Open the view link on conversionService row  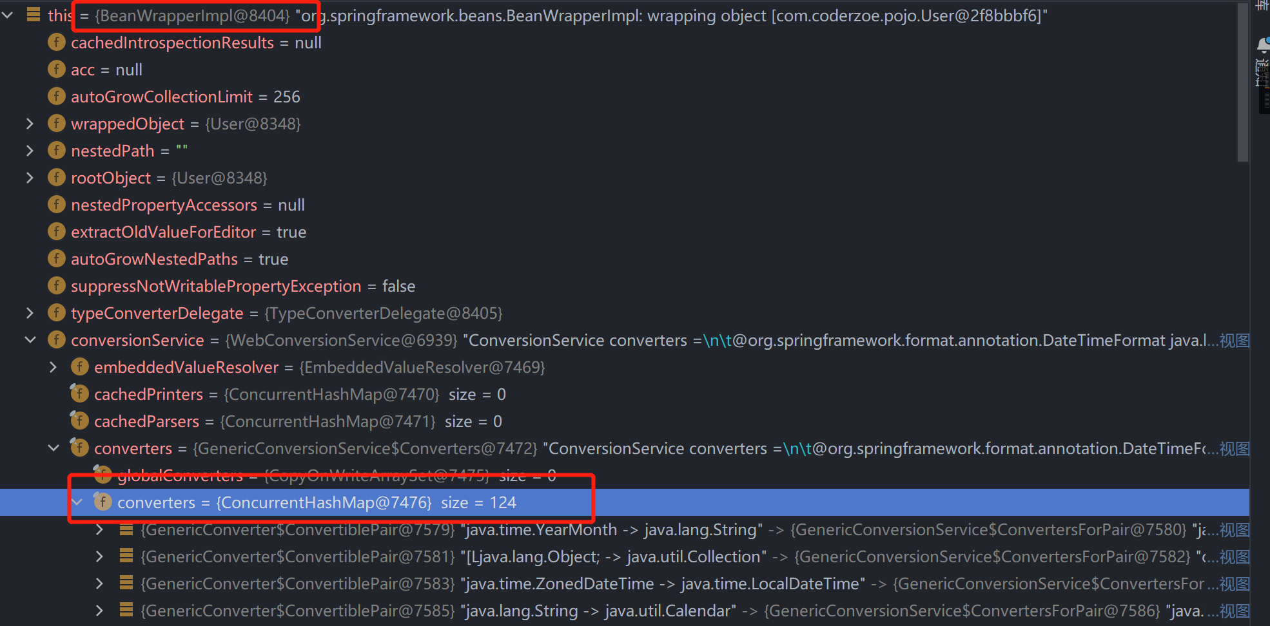click(1235, 340)
